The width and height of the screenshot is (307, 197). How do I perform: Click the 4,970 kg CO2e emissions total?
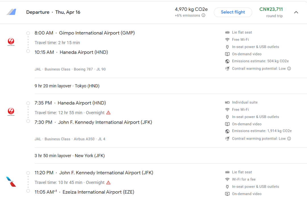point(191,9)
